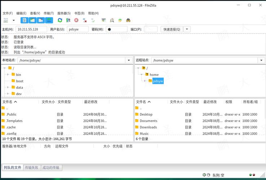Open the 书签(B) menu
The width and height of the screenshot is (266, 180).
(x=79, y=13)
